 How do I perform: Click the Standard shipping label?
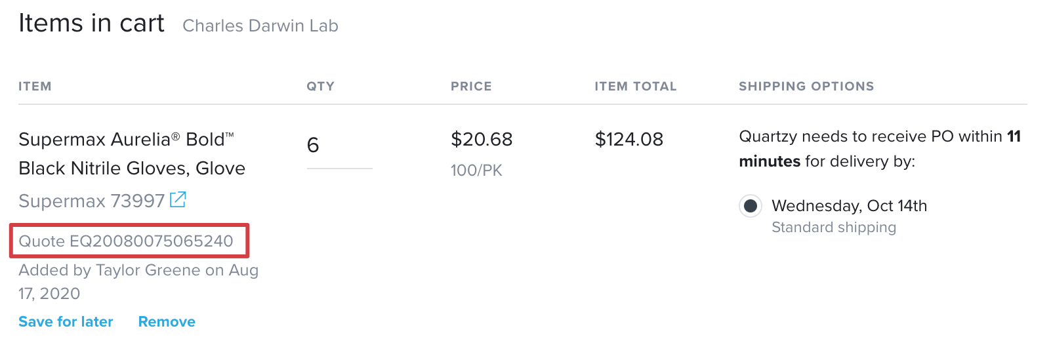click(834, 228)
